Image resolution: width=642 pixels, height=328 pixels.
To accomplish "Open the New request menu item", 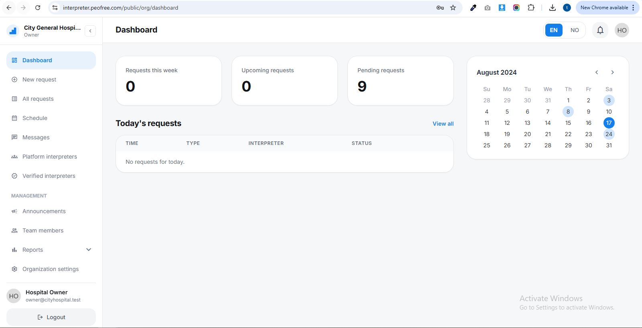I will [39, 79].
